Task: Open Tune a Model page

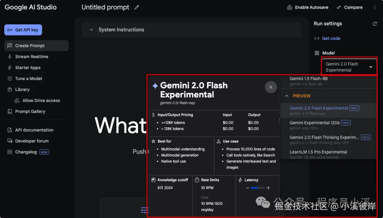Action: (x=37, y=79)
